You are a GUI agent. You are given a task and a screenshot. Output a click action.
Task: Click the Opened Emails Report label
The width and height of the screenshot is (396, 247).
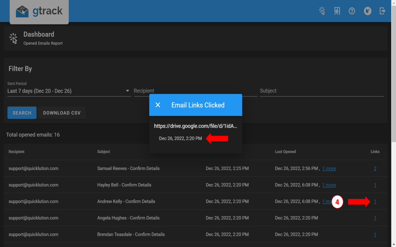(43, 43)
